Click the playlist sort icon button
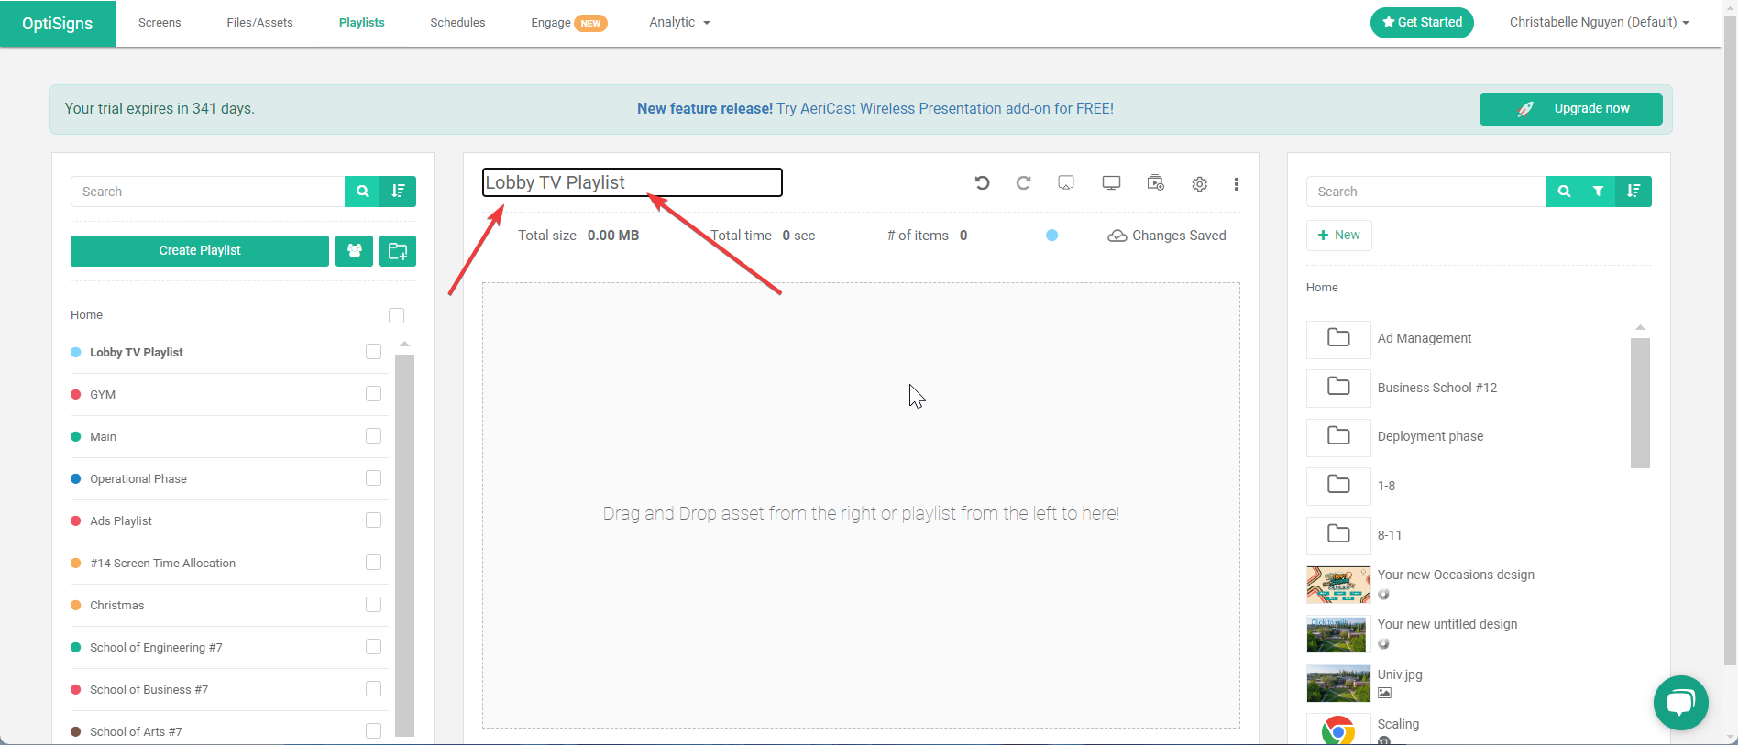Viewport: 1738px width, 745px height. coord(398,192)
